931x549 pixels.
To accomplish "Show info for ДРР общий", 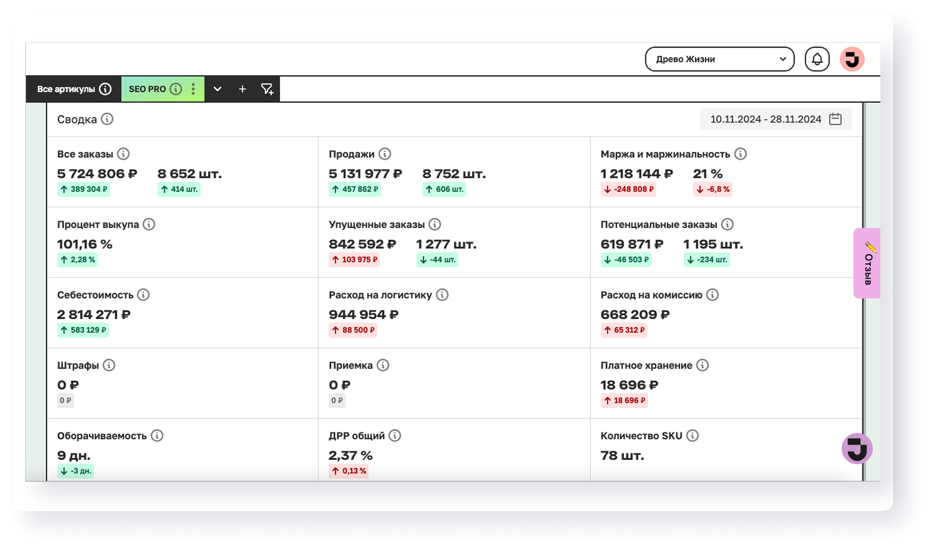I will [395, 436].
